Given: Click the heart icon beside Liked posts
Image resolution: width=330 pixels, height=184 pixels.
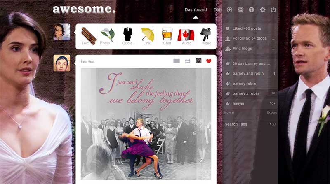Looking at the screenshot, I should tap(227, 28).
